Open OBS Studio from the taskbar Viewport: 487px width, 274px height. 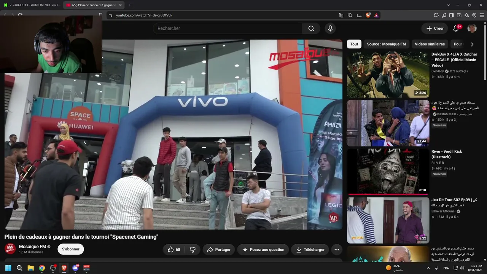point(53,268)
